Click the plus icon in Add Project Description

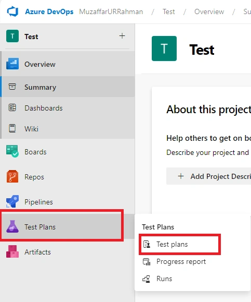click(181, 176)
